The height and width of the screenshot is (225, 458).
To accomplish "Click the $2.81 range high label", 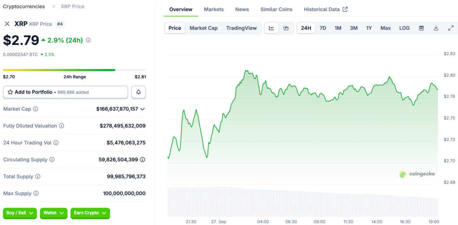I will [140, 77].
